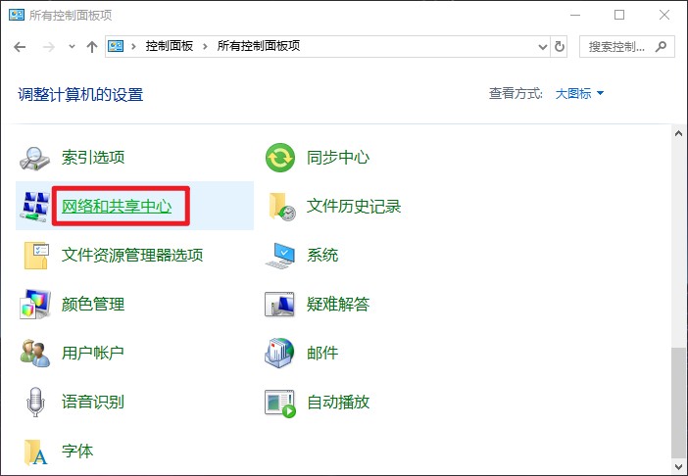Open the 文件历史记录 folder-clock icon

[281, 207]
